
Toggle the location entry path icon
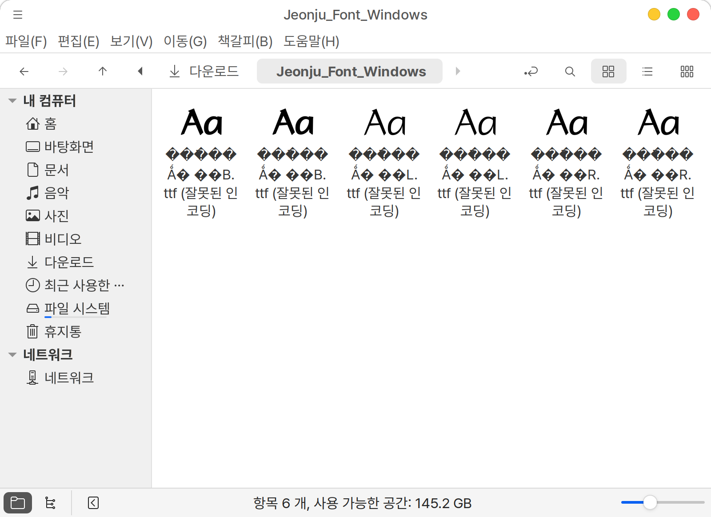click(x=531, y=71)
